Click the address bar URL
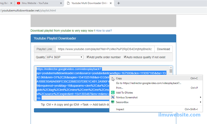 tap(28, 10)
